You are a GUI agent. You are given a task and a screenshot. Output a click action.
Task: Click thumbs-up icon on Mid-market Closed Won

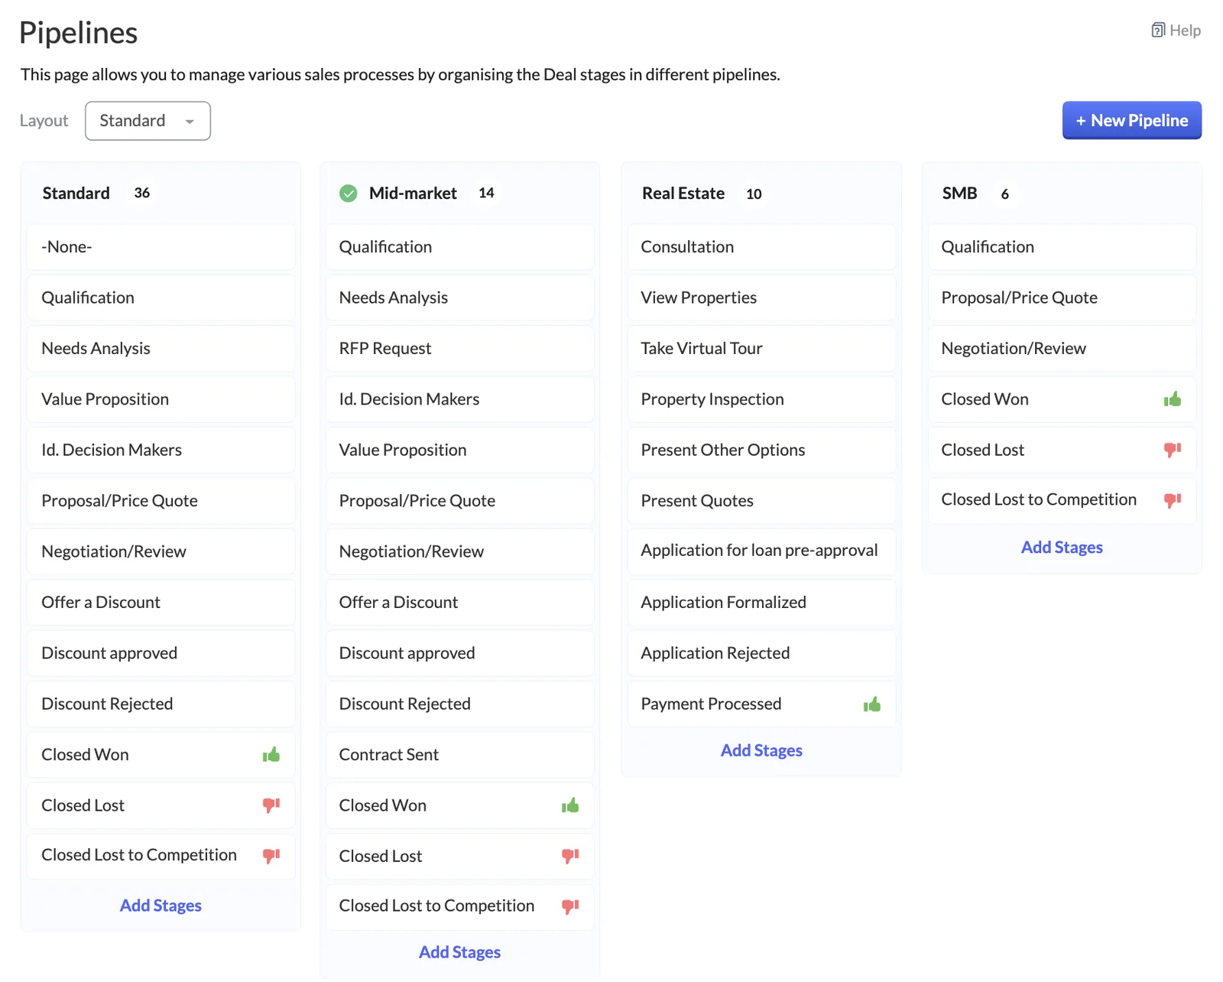pos(570,805)
